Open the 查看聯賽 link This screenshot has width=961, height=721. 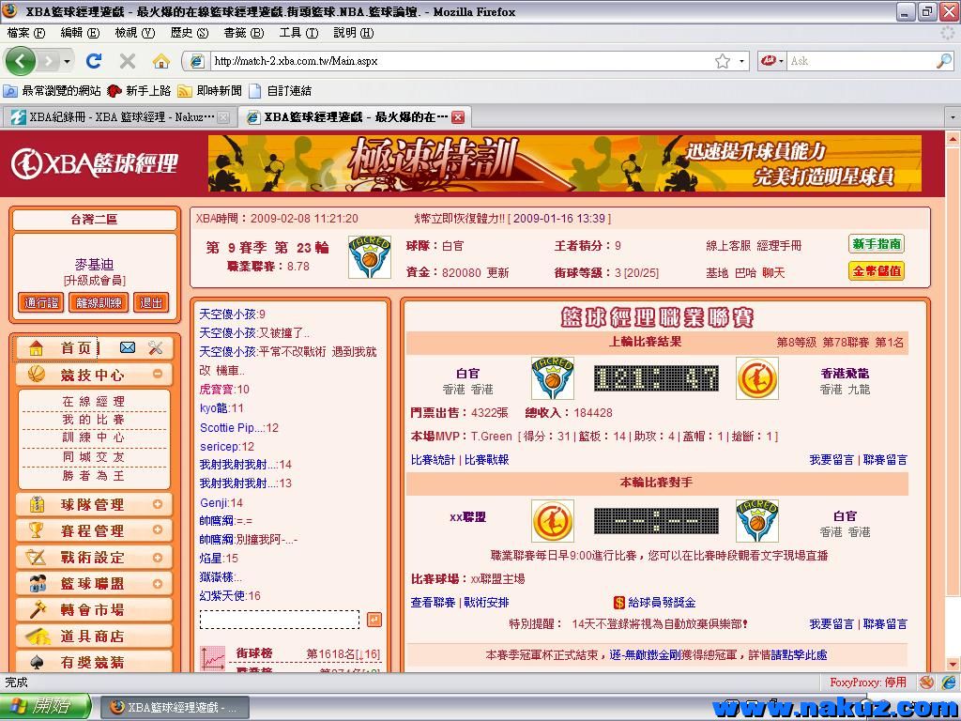(433, 603)
